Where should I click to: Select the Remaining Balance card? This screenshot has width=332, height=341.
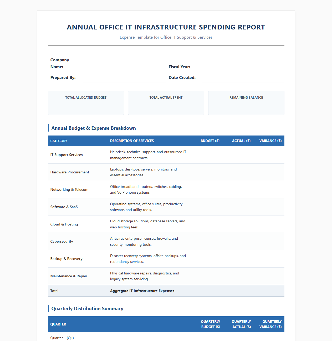[246, 103]
